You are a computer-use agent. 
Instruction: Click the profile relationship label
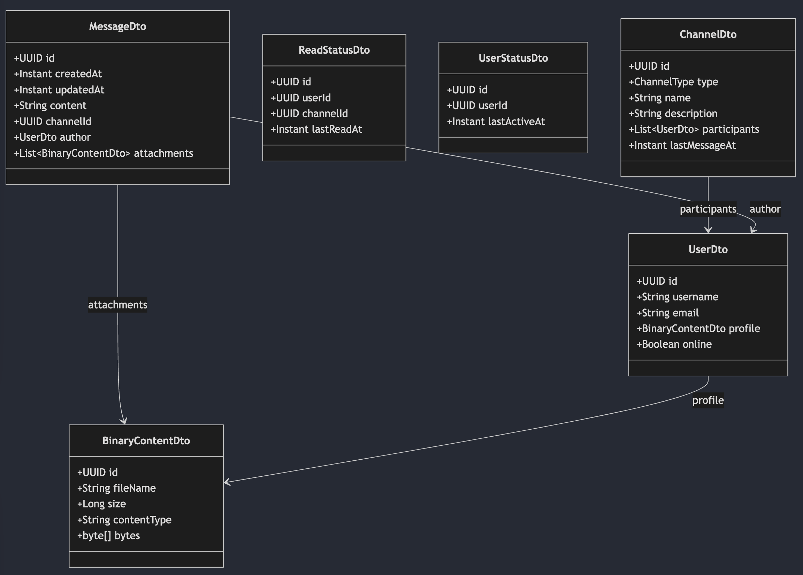[x=708, y=400]
